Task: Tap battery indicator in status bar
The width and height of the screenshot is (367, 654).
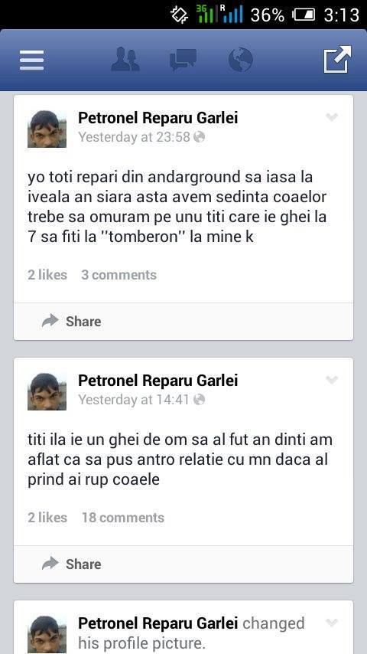Action: pos(304,15)
